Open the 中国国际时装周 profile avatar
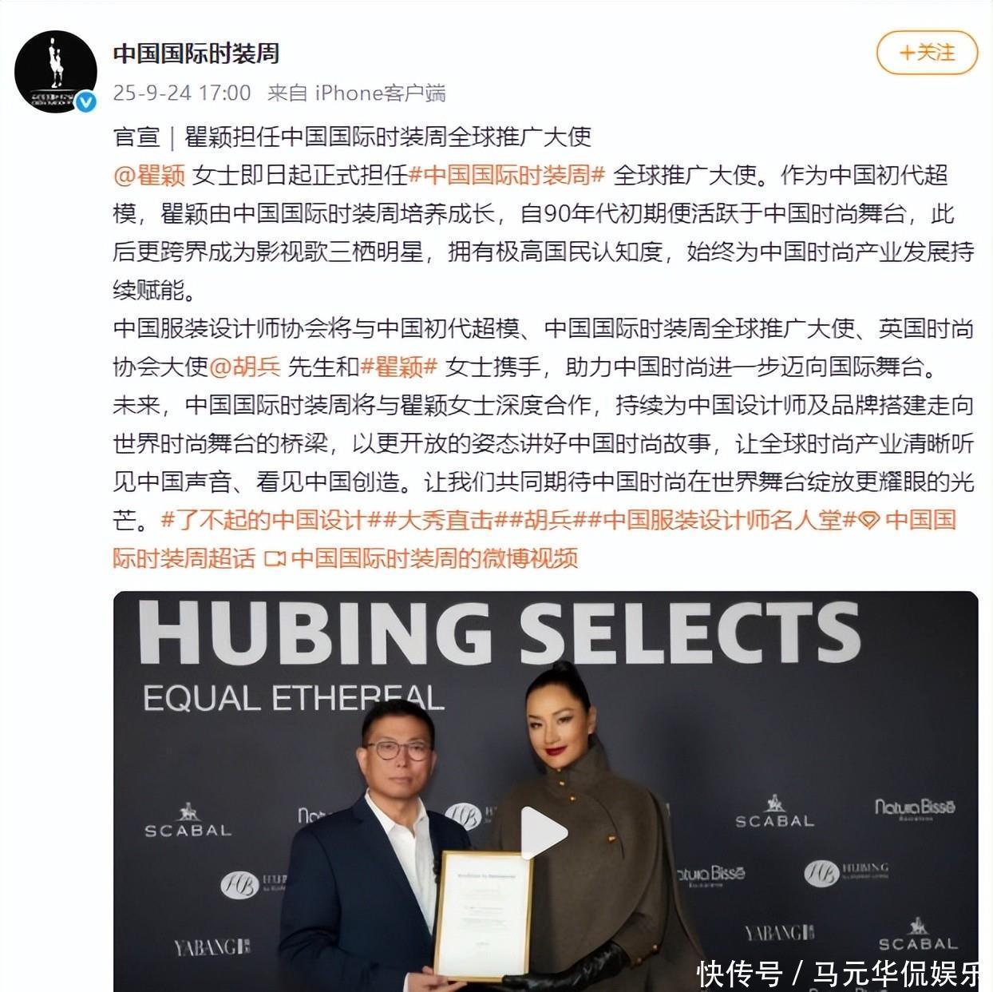 55,72
